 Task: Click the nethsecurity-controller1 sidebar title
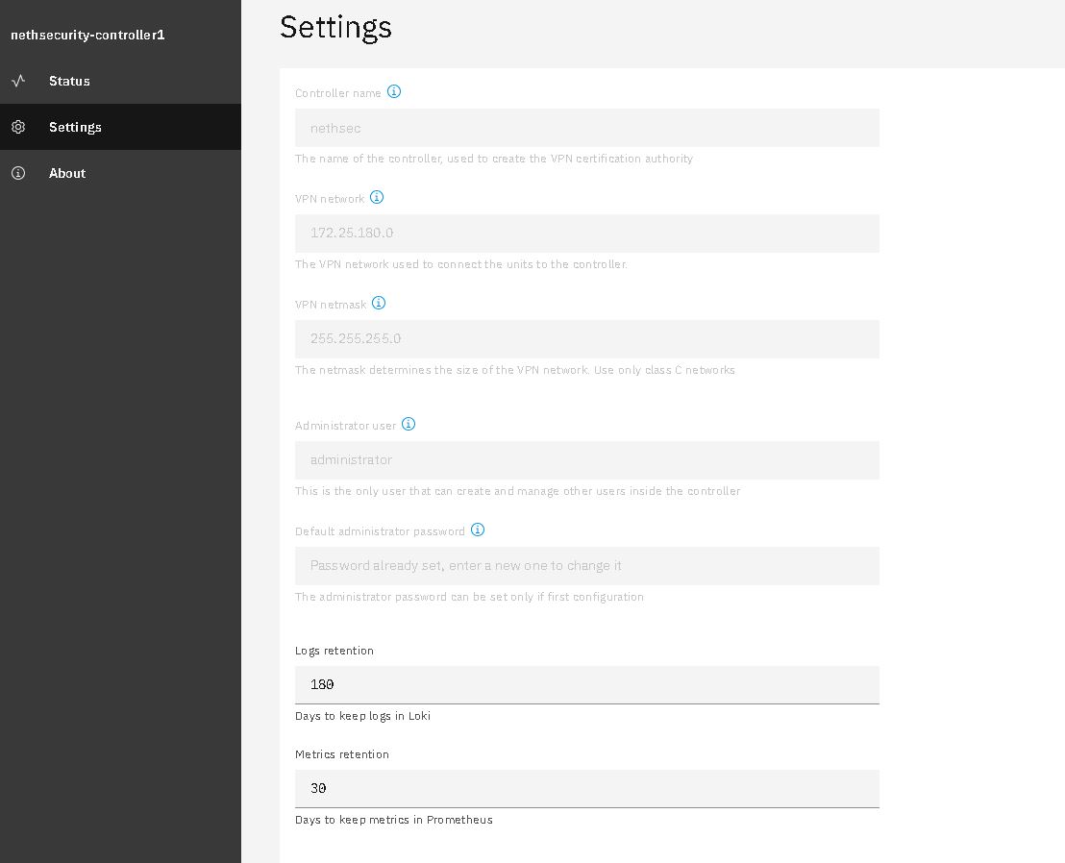coord(87,35)
